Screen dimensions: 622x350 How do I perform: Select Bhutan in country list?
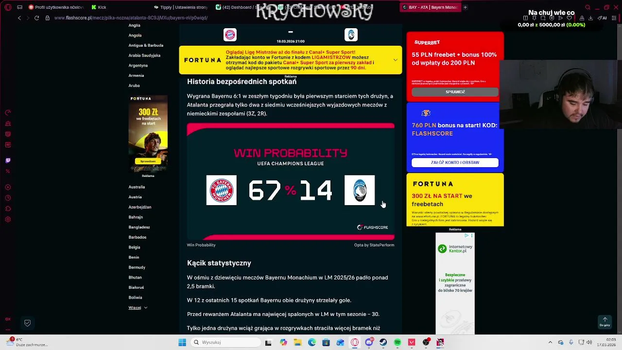click(x=135, y=278)
